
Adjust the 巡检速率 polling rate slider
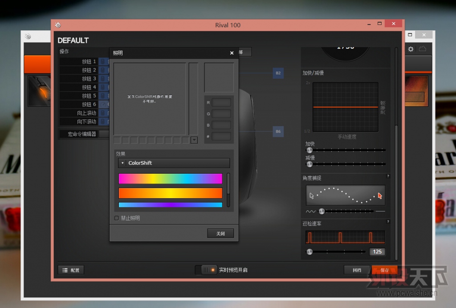(x=309, y=252)
